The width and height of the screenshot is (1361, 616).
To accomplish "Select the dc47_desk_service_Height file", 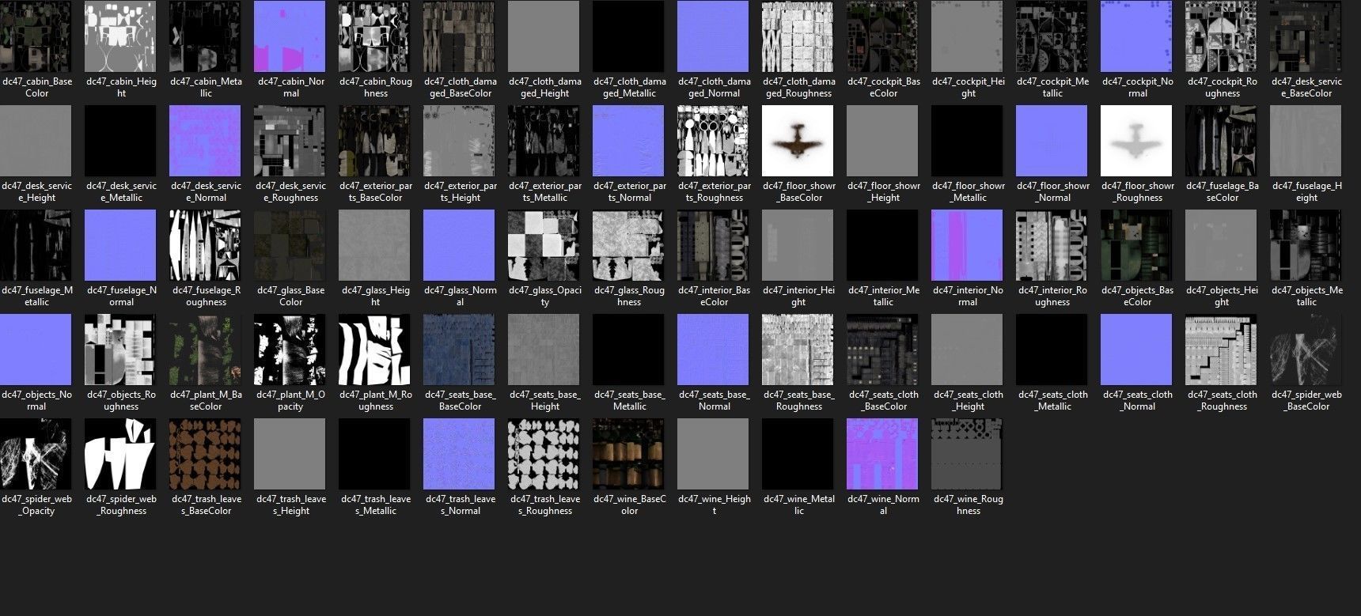I will [36, 141].
